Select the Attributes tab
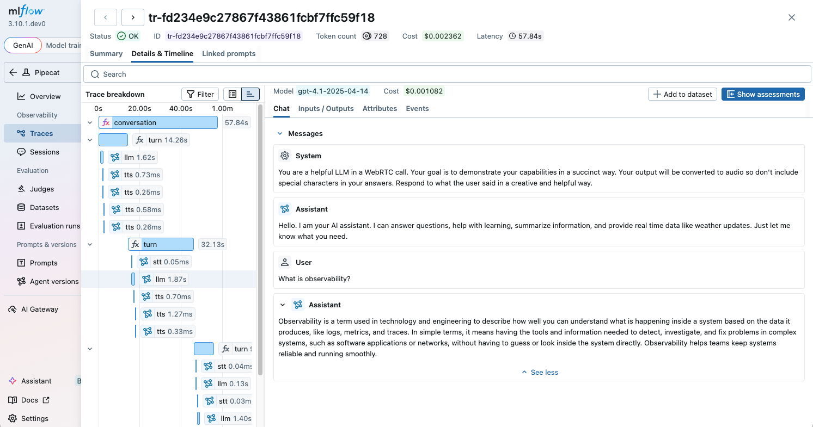Image resolution: width=813 pixels, height=427 pixels. click(380, 108)
